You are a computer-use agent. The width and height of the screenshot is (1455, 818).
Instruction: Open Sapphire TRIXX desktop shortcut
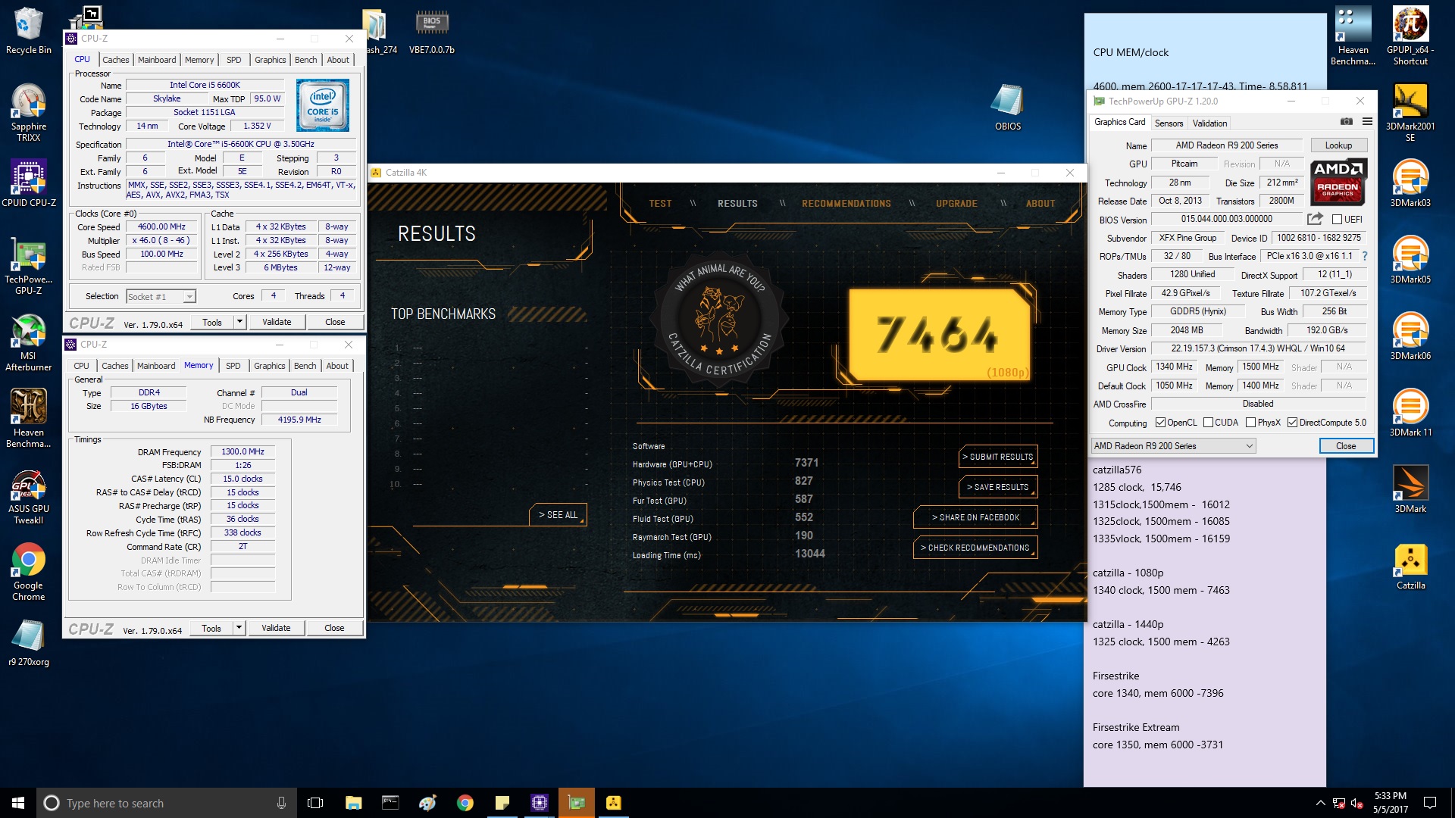click(x=29, y=112)
